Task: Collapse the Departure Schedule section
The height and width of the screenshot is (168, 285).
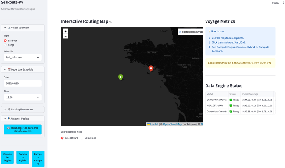Action: pos(23,69)
